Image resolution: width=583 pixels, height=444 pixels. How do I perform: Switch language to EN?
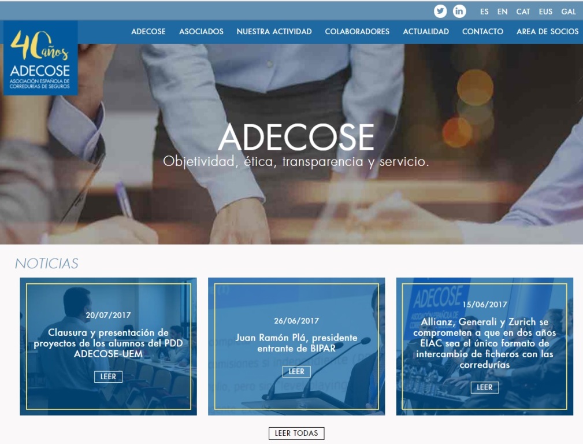pyautogui.click(x=502, y=12)
